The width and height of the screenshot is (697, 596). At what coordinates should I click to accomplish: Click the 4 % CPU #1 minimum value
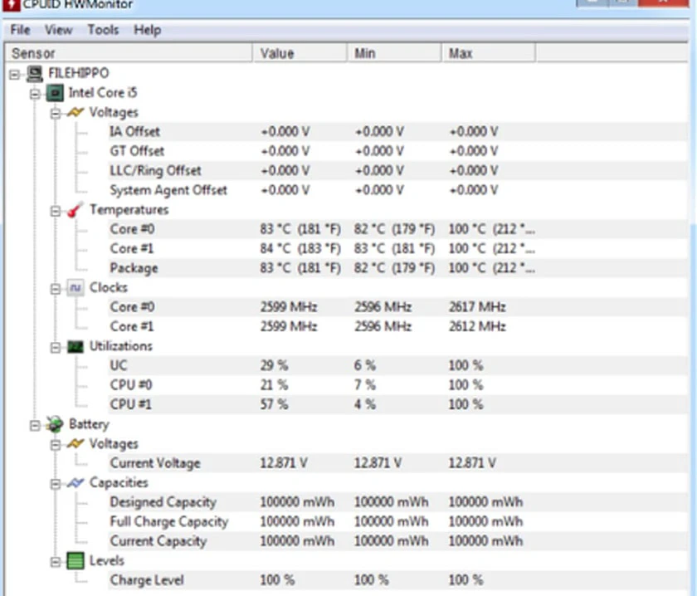pos(365,405)
